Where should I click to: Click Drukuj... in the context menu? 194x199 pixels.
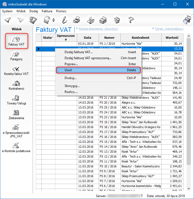(x=70, y=78)
